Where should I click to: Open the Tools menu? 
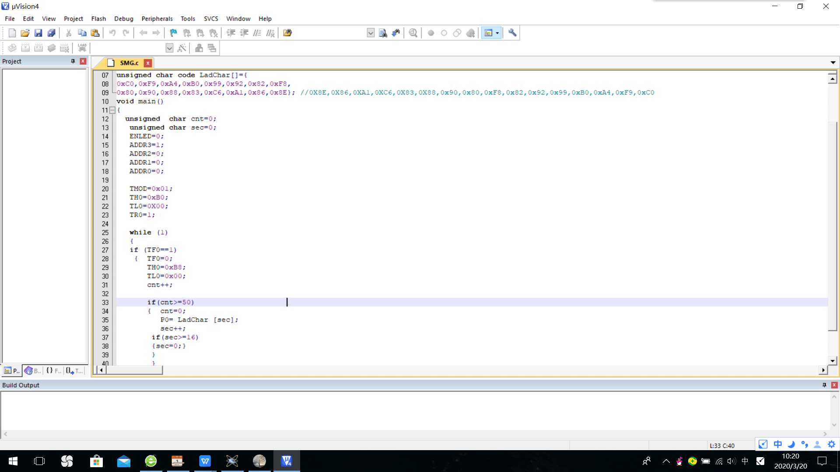tap(188, 19)
